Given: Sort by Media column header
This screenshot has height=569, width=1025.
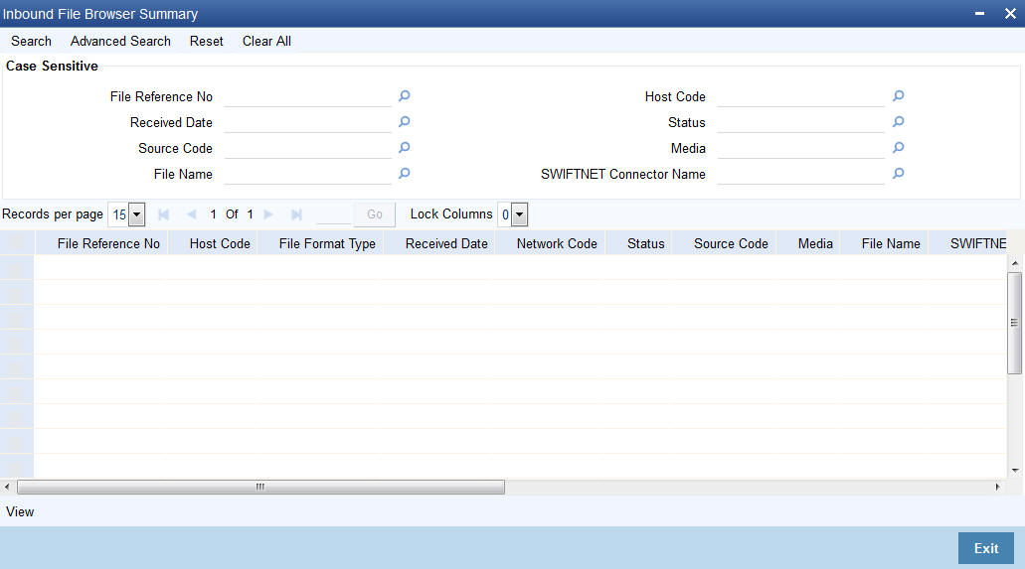Looking at the screenshot, I should coord(815,243).
